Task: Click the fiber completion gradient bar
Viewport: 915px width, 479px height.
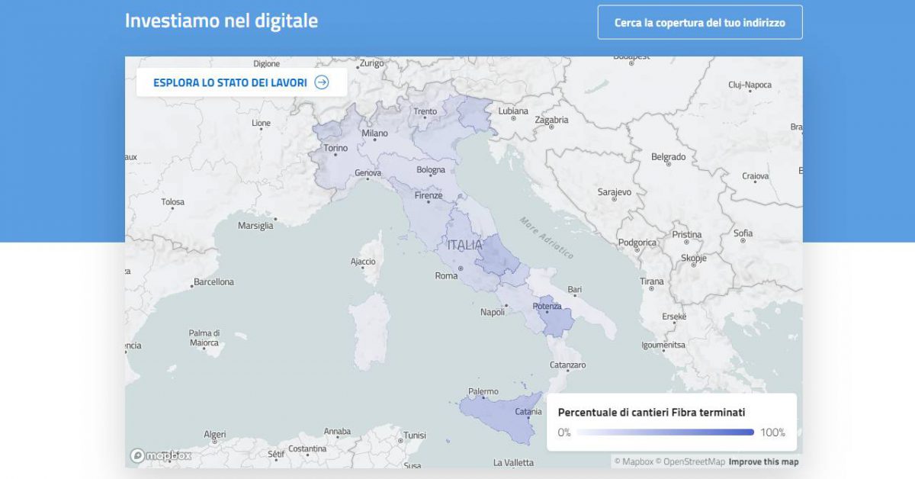Action: coord(665,432)
